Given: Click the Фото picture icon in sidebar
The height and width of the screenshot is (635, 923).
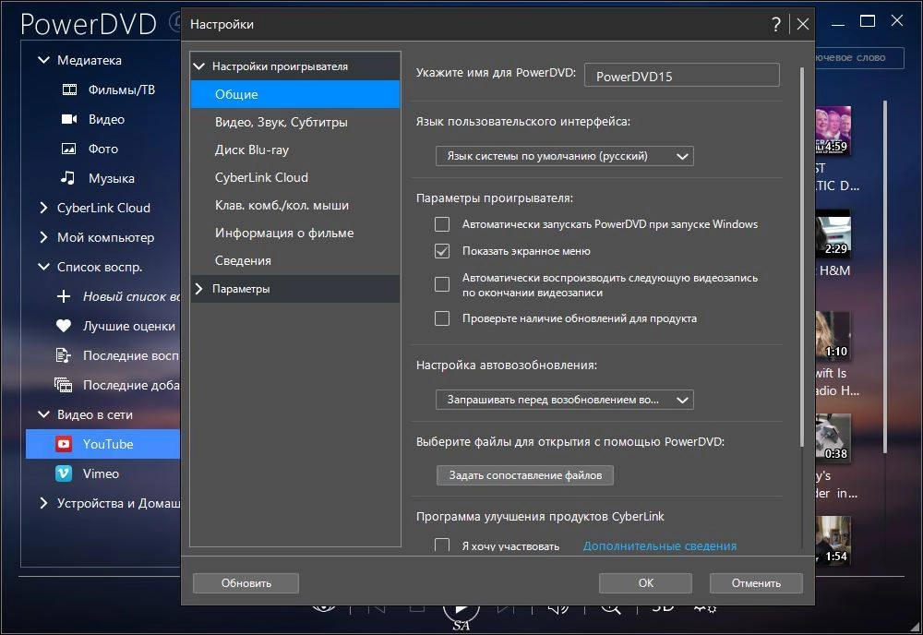Looking at the screenshot, I should coord(69,149).
